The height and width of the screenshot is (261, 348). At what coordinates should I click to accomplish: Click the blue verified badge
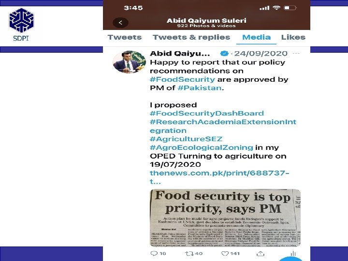pyautogui.click(x=224, y=54)
